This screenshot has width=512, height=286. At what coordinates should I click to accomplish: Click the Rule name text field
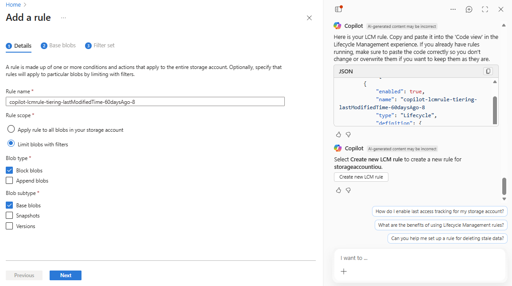point(145,102)
